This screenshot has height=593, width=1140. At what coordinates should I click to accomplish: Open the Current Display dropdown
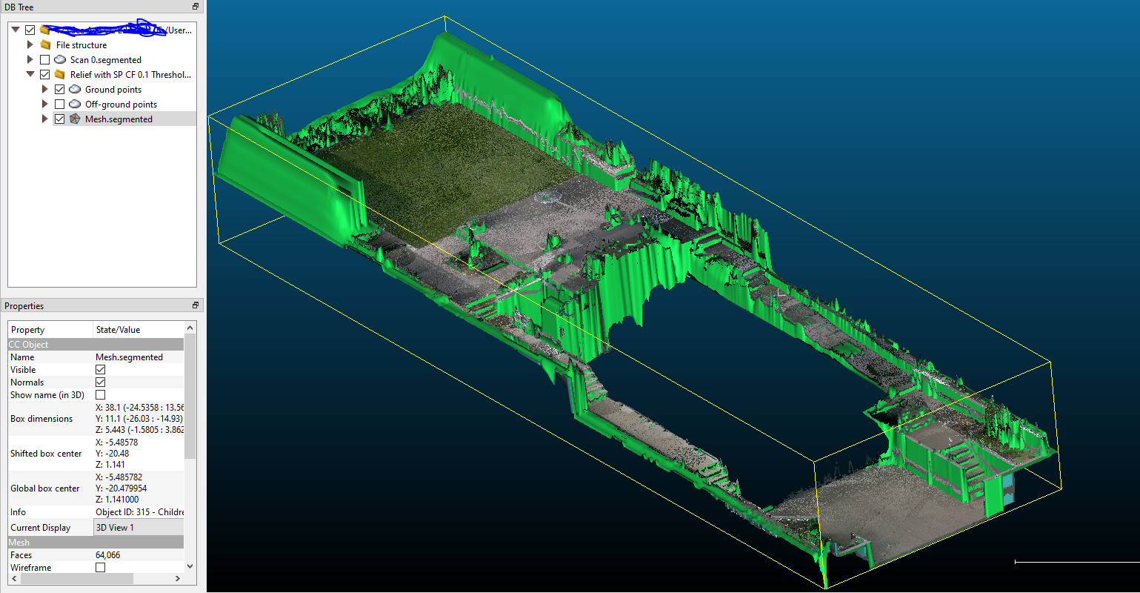pos(139,528)
